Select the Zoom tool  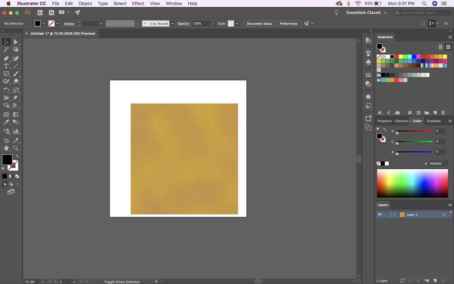pos(16,148)
